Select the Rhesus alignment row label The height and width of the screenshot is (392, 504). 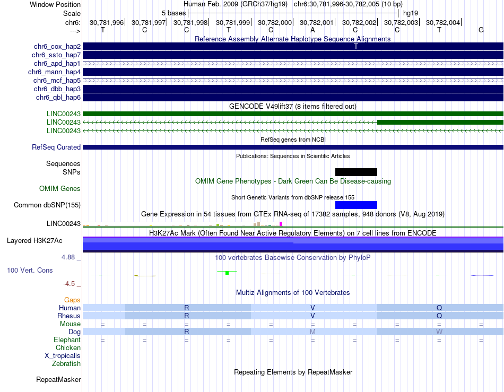coord(69,316)
